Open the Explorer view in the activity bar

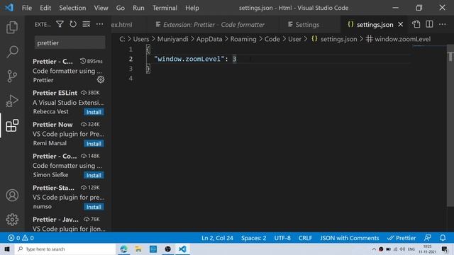[x=12, y=27]
